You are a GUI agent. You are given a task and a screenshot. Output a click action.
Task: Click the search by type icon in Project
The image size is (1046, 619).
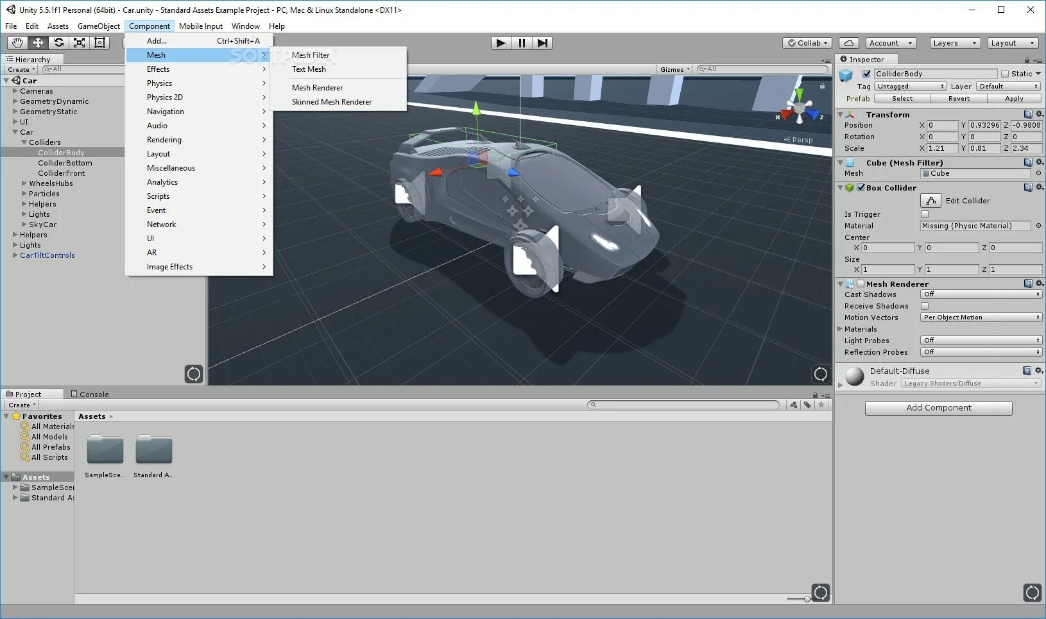point(794,405)
